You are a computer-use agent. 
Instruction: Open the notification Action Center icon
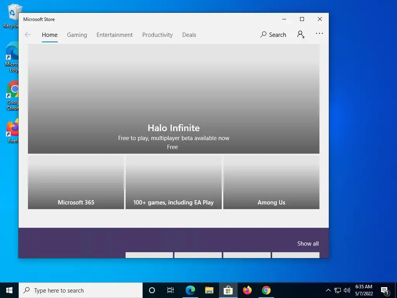tap(385, 290)
